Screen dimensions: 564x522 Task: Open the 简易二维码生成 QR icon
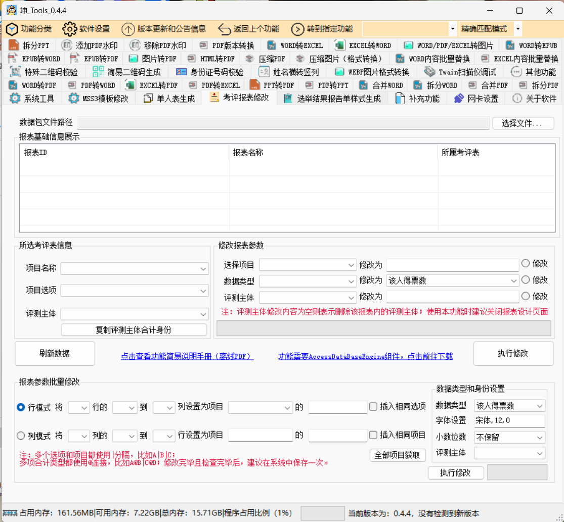coord(98,72)
